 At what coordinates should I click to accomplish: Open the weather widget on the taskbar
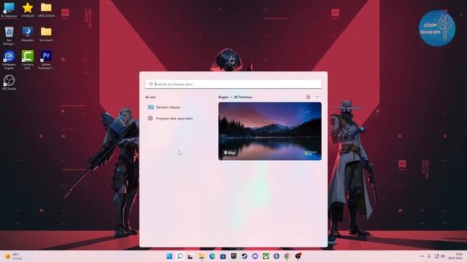pyautogui.click(x=14, y=256)
